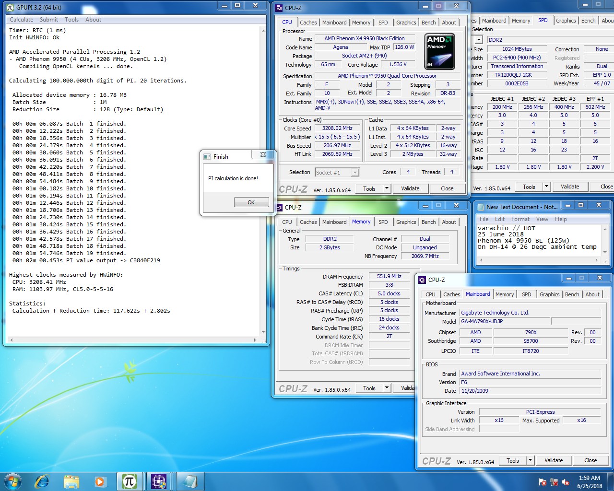
Task: Click taskbar clock 1:59 AM
Action: point(590,478)
